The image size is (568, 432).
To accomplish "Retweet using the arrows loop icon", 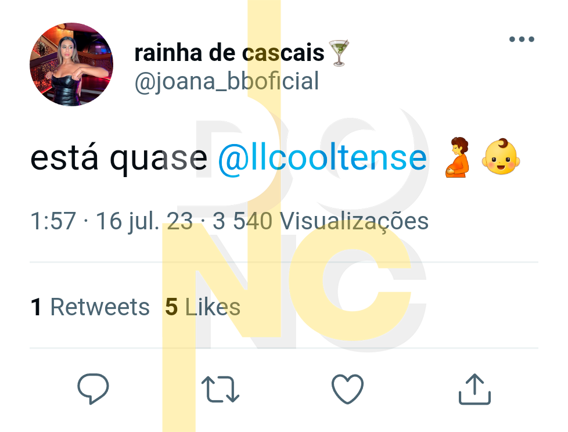I will [x=220, y=389].
